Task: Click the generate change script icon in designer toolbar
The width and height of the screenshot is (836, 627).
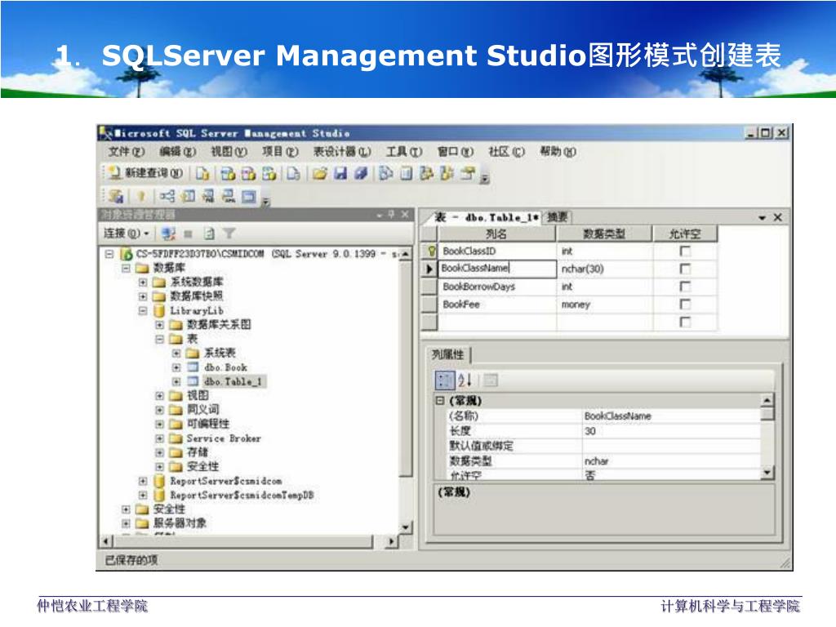Action: coord(116,196)
